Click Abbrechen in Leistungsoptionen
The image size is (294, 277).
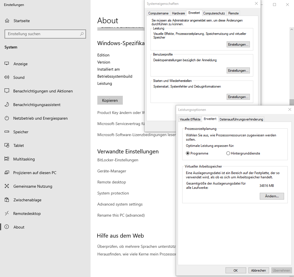pos(259,270)
